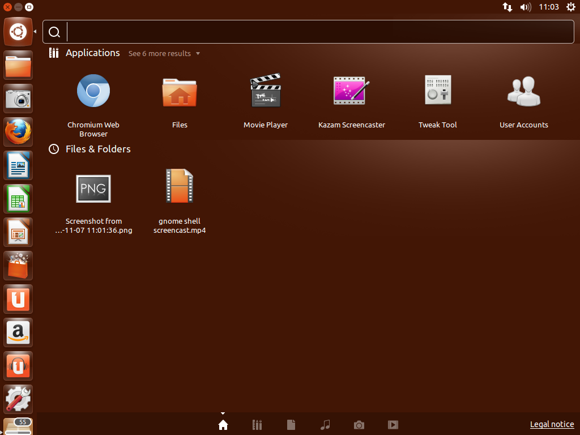Launch Firefox from the launcher
580x435 pixels.
click(x=18, y=131)
